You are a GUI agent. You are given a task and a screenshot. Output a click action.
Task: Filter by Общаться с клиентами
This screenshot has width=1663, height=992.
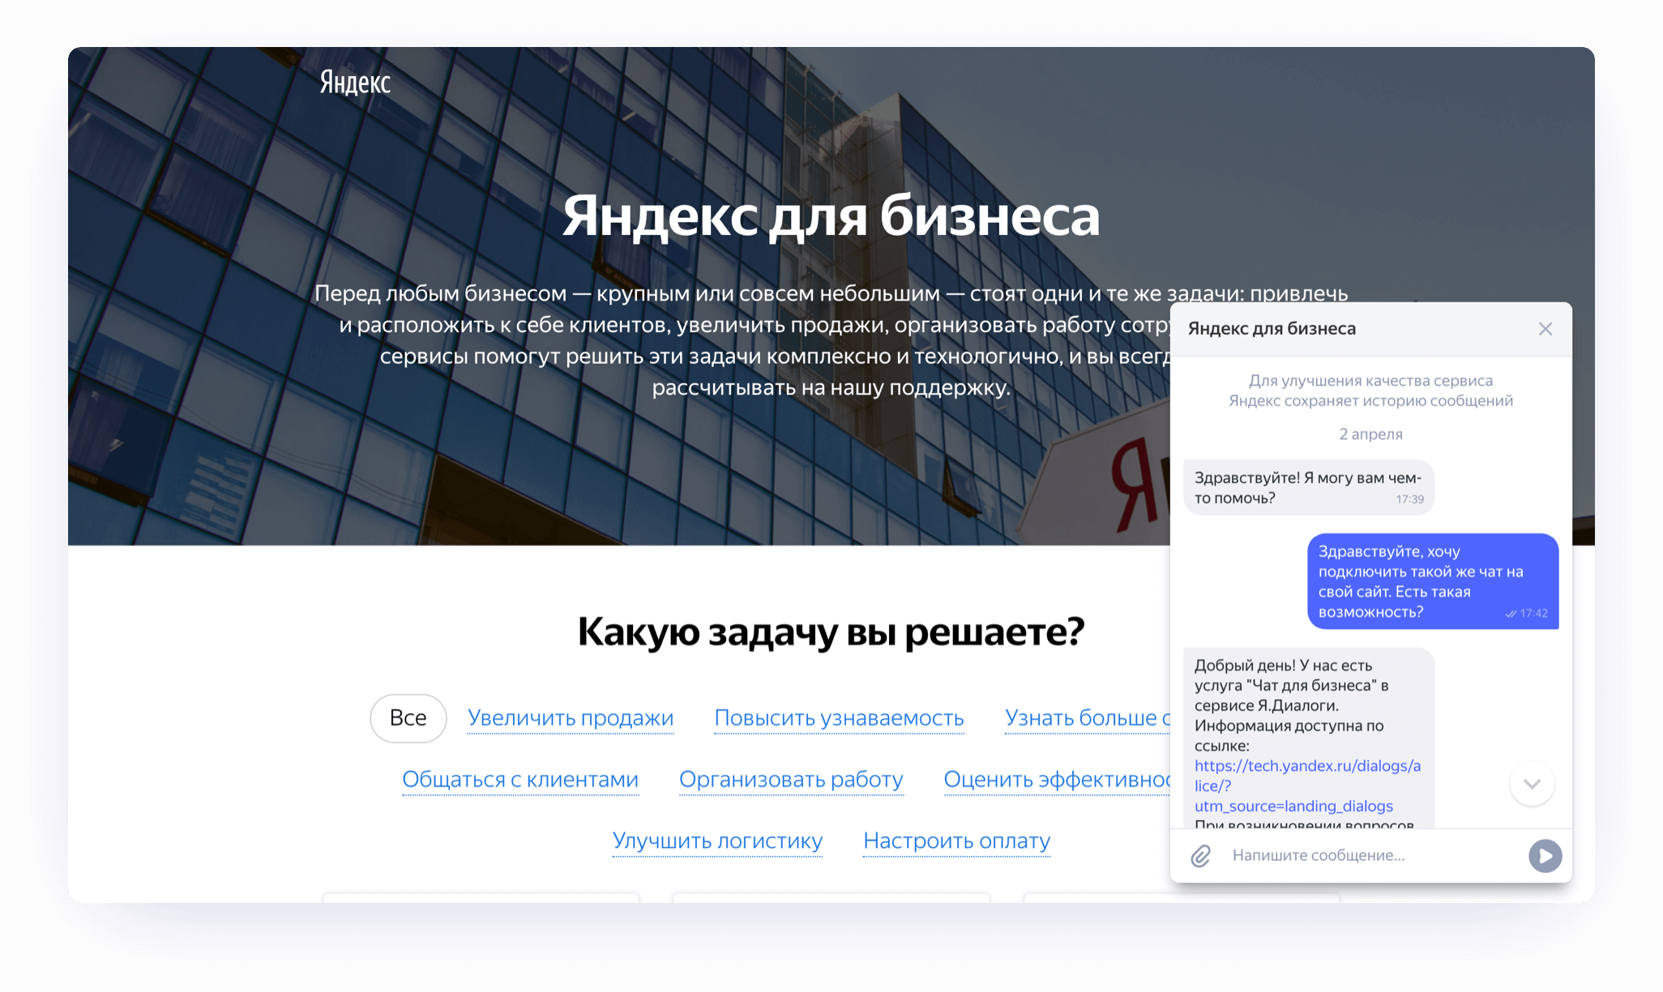point(520,779)
